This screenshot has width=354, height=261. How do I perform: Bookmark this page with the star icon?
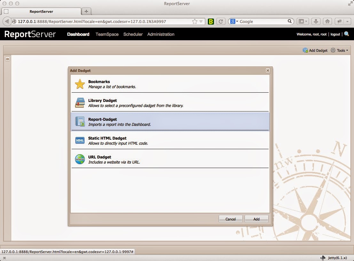pyautogui.click(x=195, y=21)
